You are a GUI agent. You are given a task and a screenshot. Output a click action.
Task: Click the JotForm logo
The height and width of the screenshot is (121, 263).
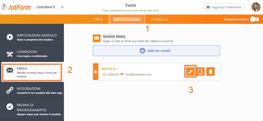[16, 7]
